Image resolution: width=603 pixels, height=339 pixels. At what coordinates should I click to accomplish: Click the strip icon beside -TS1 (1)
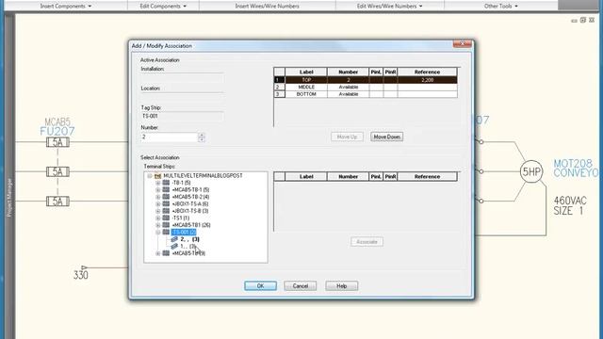coord(166,218)
